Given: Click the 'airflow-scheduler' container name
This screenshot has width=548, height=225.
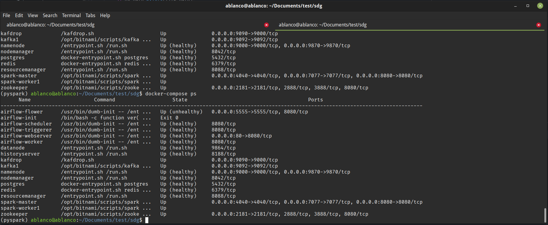Looking at the screenshot, I should point(26,124).
